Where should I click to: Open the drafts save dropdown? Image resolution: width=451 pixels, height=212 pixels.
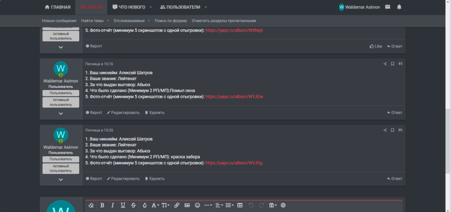pos(273,205)
